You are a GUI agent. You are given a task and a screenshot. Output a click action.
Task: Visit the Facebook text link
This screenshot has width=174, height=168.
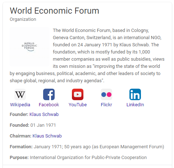click(x=49, y=105)
